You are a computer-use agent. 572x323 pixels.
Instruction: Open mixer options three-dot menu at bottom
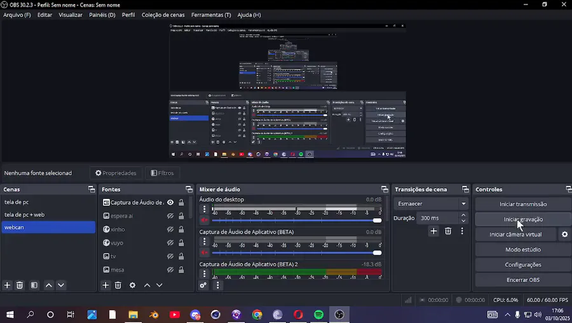coord(218,285)
